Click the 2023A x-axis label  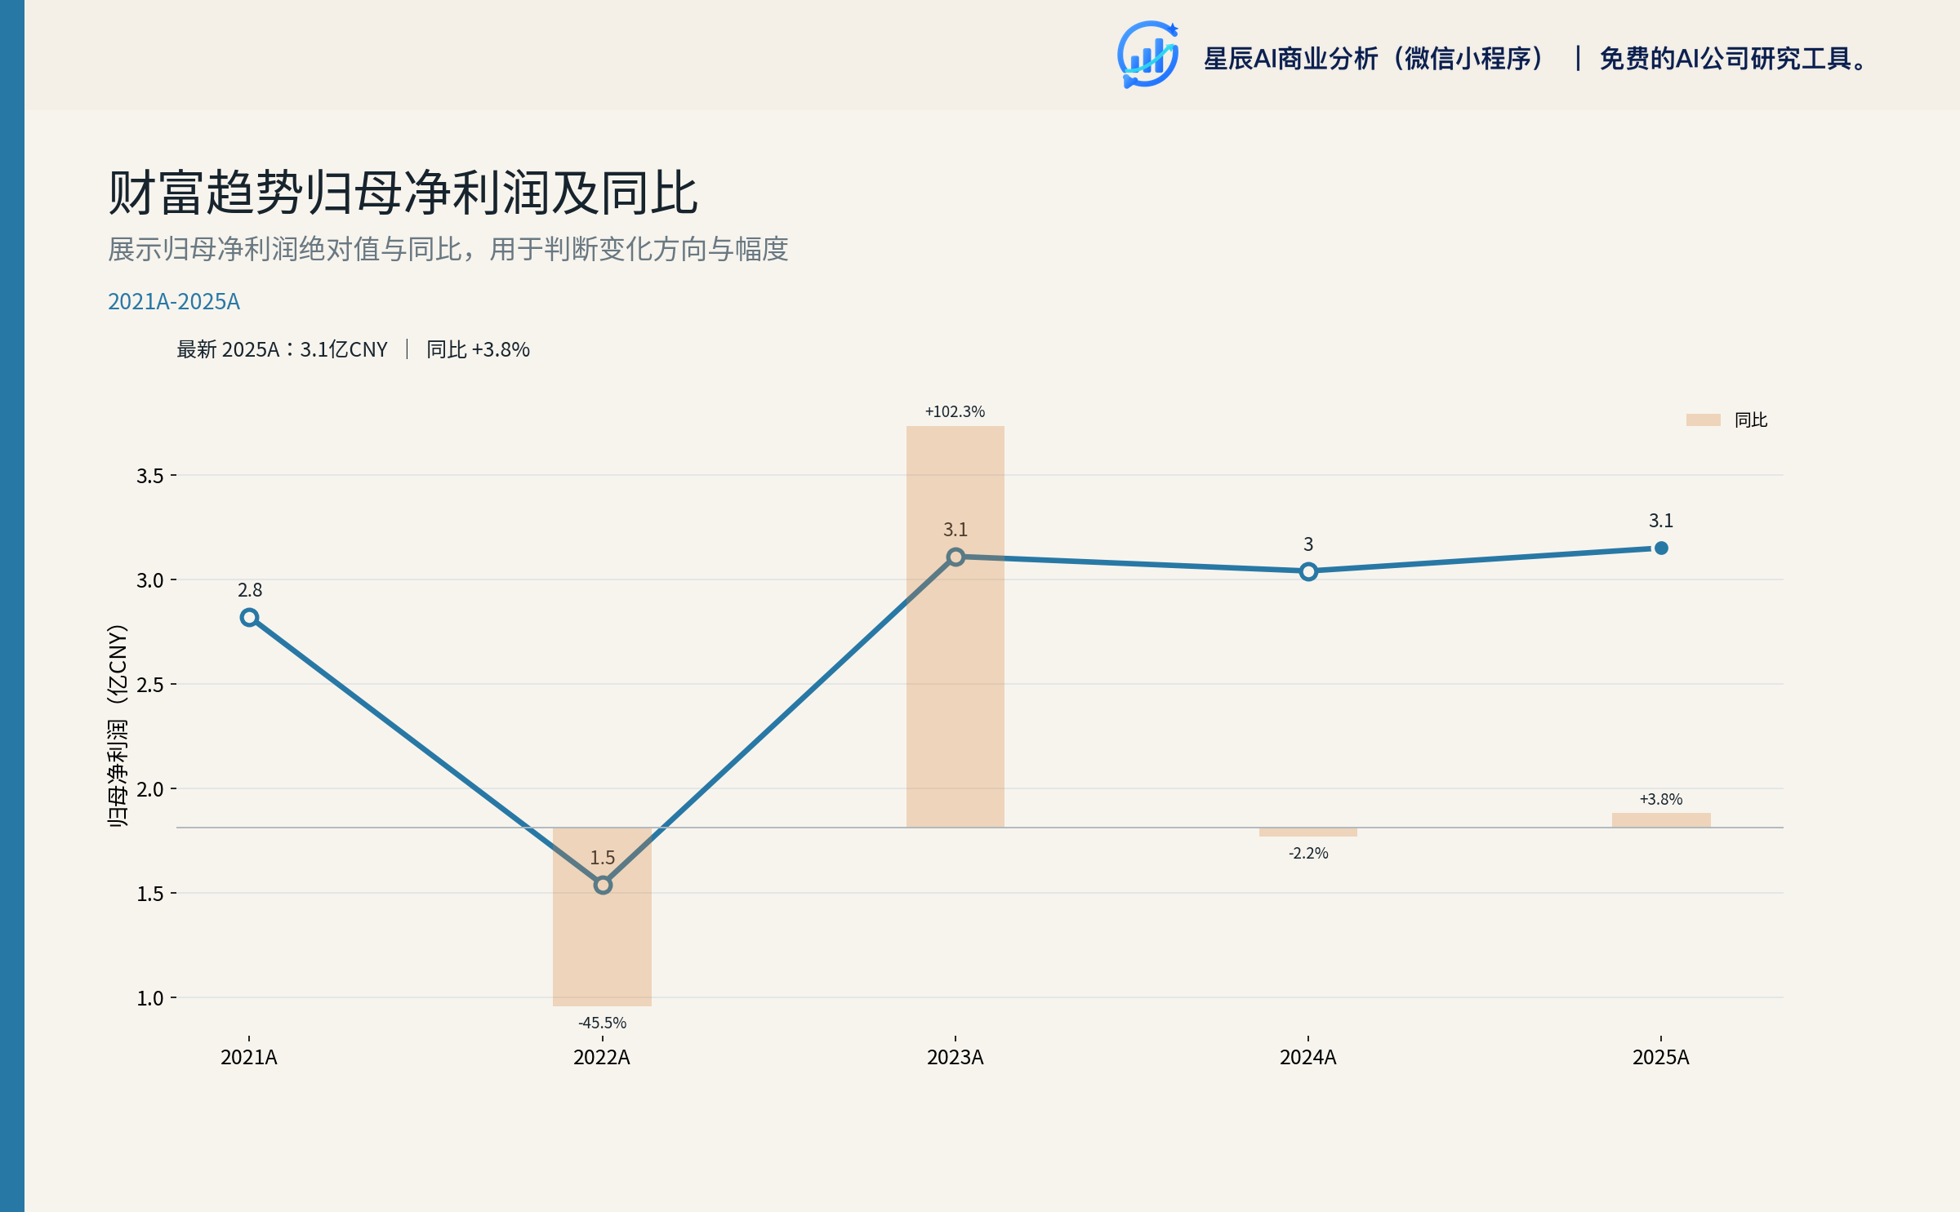[x=955, y=1058]
